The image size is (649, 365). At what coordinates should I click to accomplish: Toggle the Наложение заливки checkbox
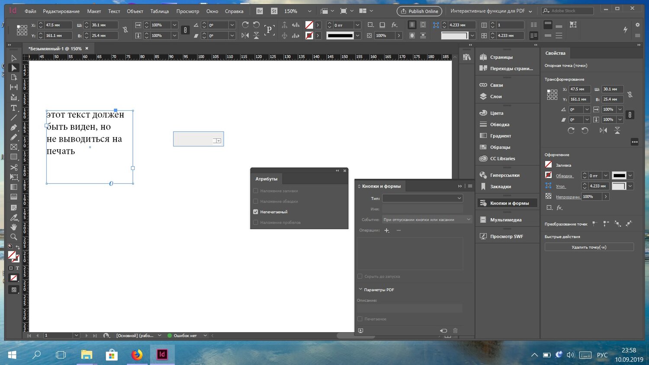[256, 191]
